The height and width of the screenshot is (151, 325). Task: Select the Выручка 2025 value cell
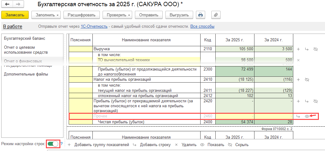(x=235, y=49)
